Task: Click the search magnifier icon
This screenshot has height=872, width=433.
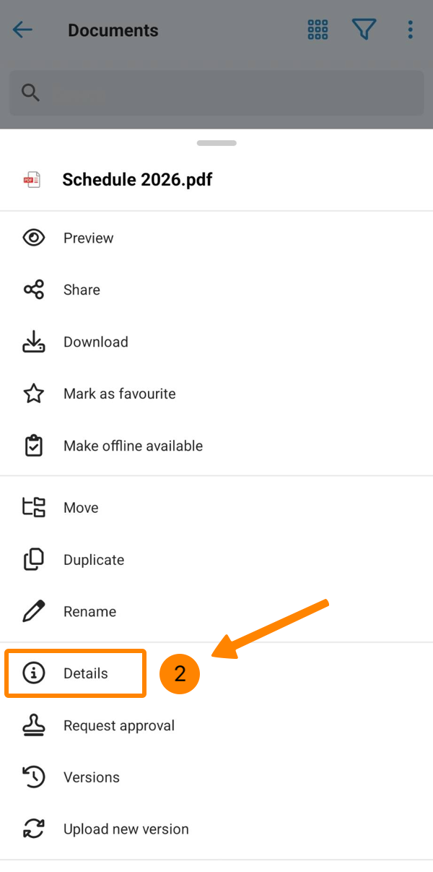Action: [x=30, y=92]
